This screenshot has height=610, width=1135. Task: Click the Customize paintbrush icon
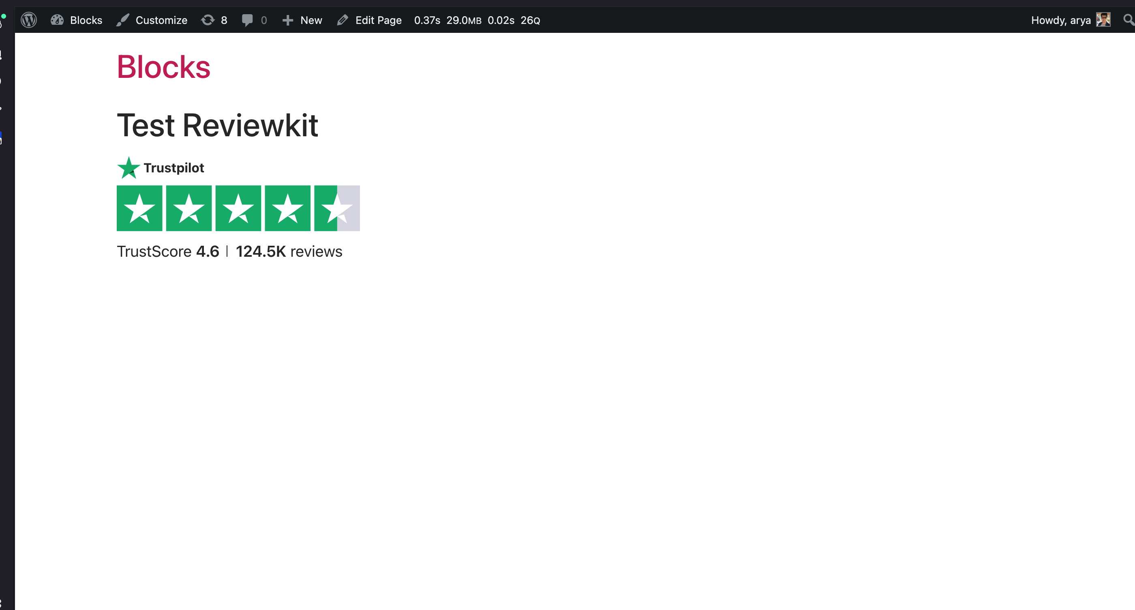[x=123, y=20]
